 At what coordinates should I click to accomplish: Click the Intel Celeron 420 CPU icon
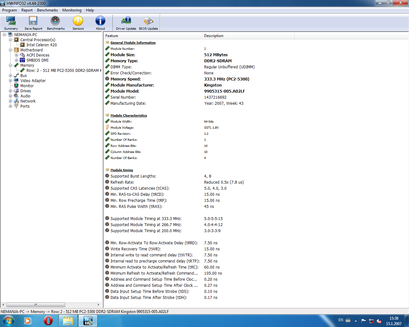[x=23, y=45]
